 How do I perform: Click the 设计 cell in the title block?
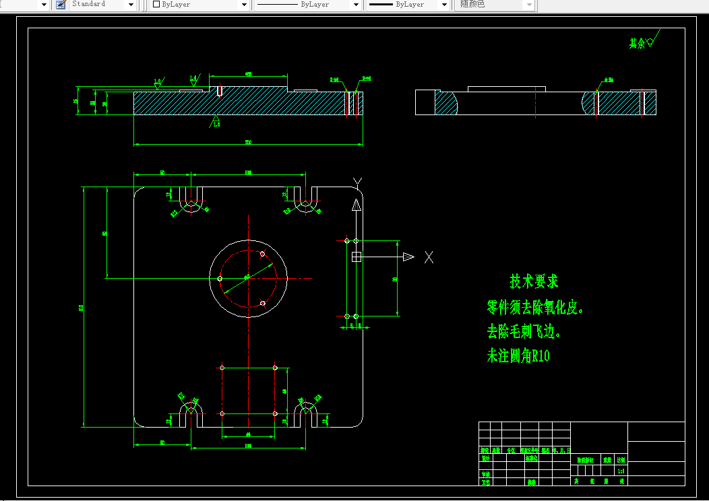485,458
